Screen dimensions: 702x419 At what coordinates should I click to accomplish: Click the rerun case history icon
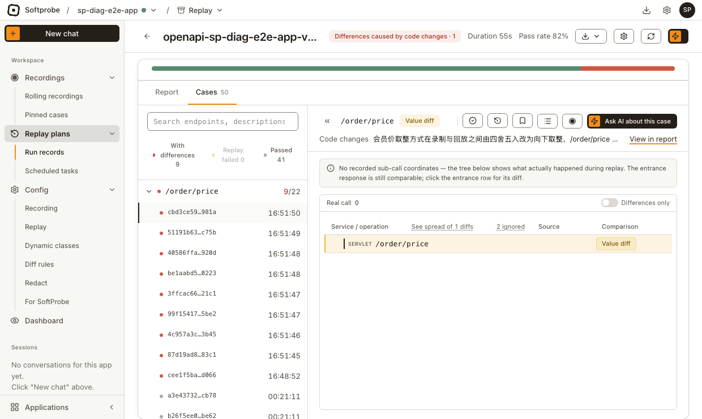tap(498, 121)
